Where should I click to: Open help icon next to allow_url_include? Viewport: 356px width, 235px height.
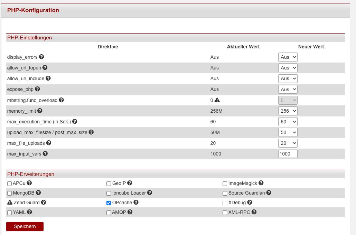(x=48, y=78)
